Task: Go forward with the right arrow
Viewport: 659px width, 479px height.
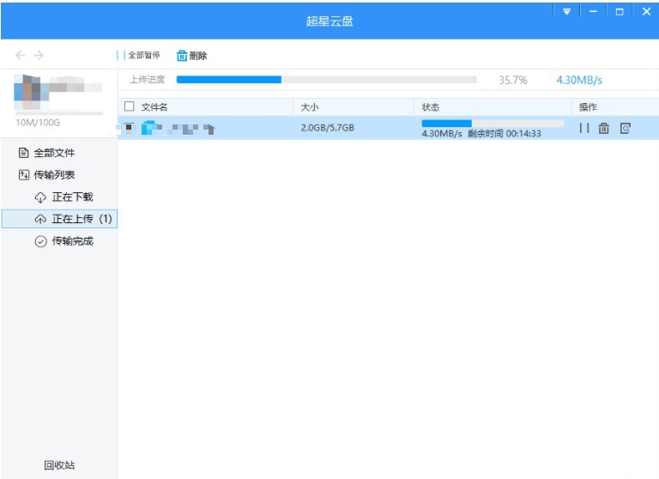Action: [x=39, y=55]
